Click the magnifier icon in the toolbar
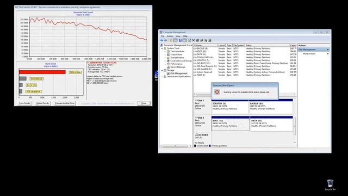This screenshot has height=196, width=348. (x=206, y=40)
